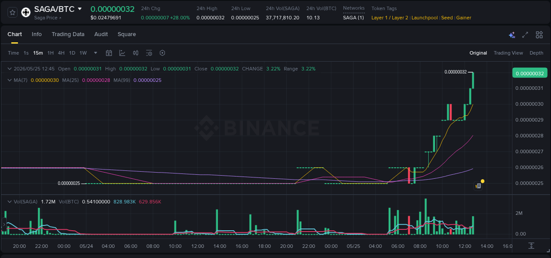Open the Seed token tag
The height and width of the screenshot is (258, 551).
click(447, 18)
